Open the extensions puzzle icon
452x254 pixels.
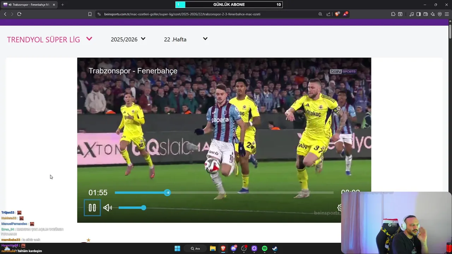pyautogui.click(x=393, y=14)
